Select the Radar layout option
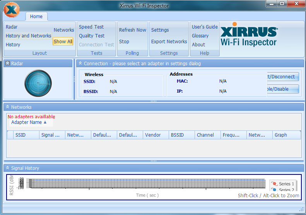 tap(12, 27)
